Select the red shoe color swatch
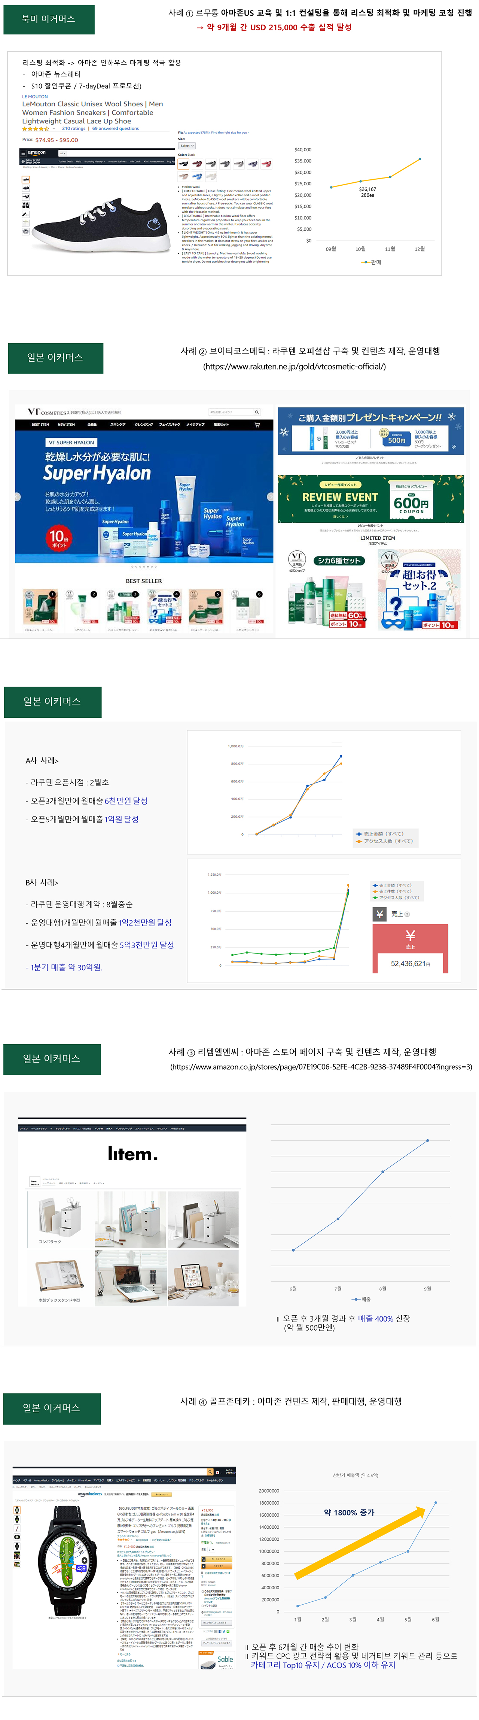 [x=267, y=164]
